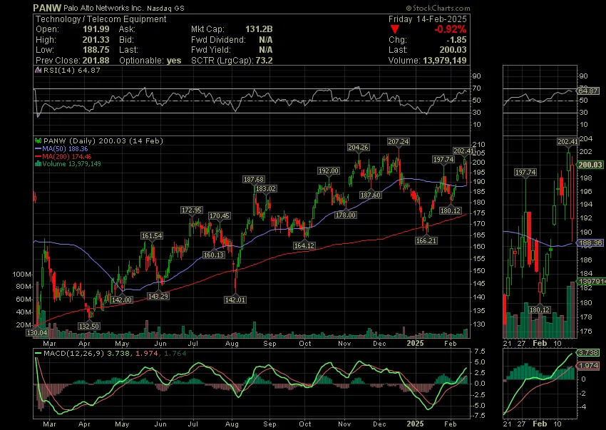Click the 197.74 label in main chart

click(x=443, y=159)
